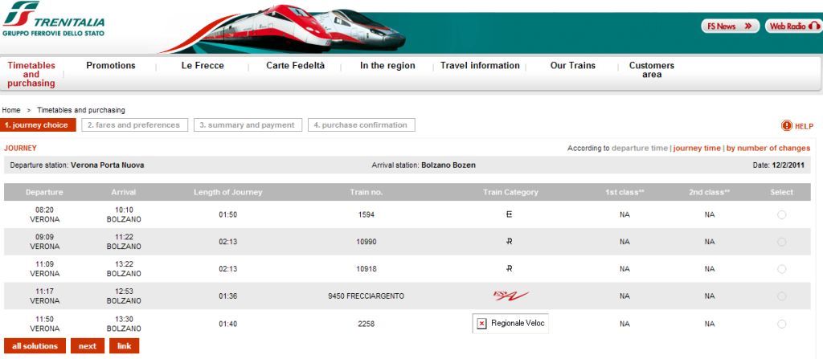
Task: Click the next button
Action: point(87,346)
